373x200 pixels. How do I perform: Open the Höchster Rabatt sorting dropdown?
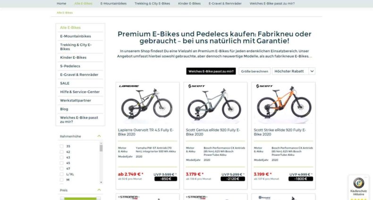pos(294,71)
